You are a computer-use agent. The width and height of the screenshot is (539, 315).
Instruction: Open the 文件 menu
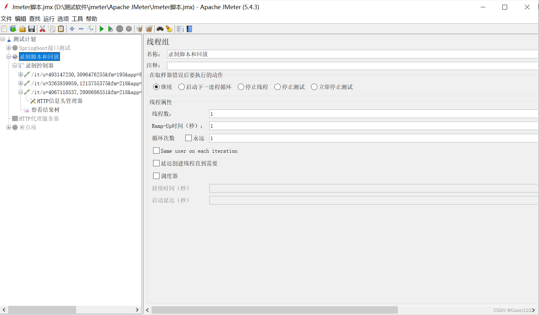click(x=6, y=19)
